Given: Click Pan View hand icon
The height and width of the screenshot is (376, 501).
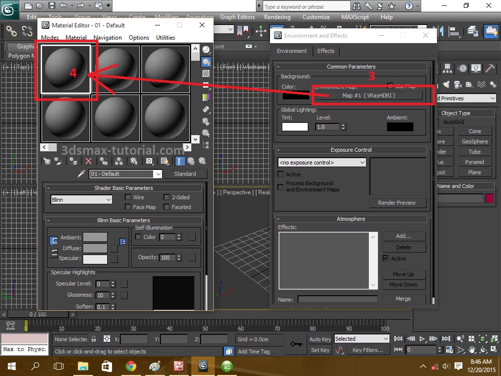Looking at the screenshot, I should click(x=472, y=350).
